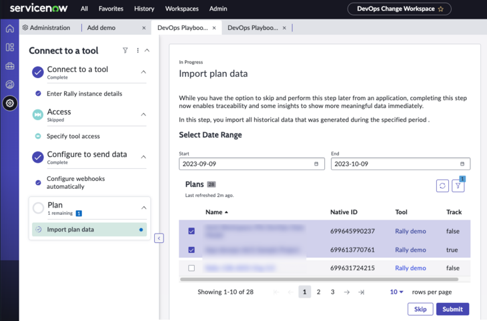
Task: Click the Submit button
Action: tap(452, 309)
